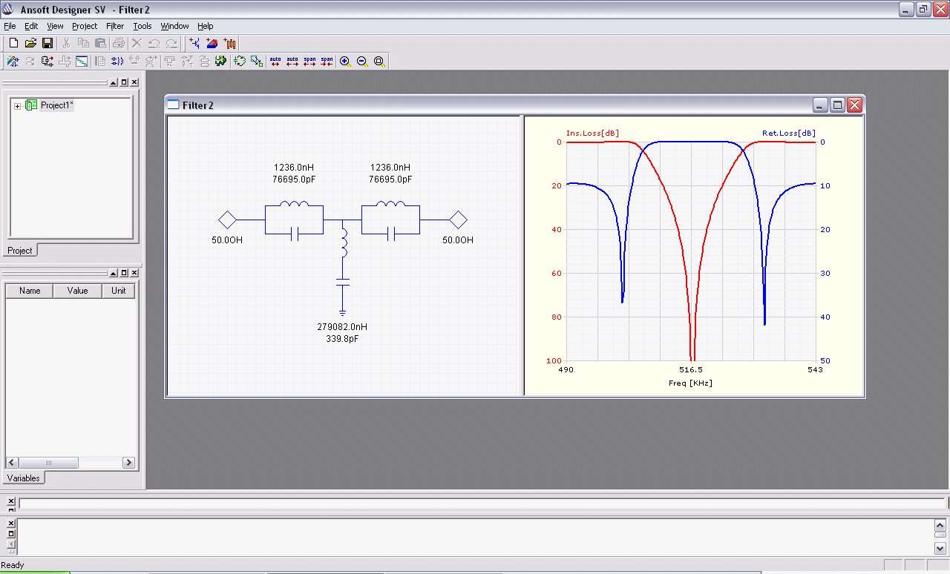Click left arrow of variables panel scrollbar
This screenshot has width=950, height=574.
pos(12,463)
